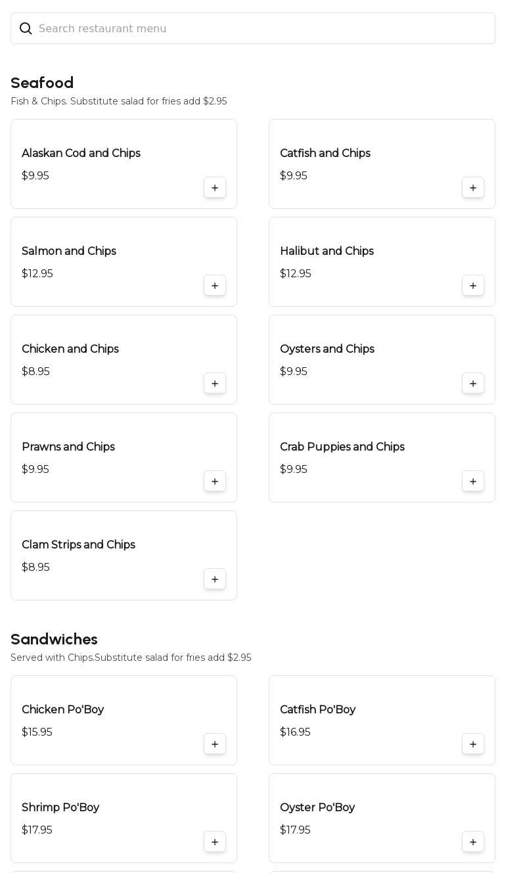Viewport: 506px width, 873px height.
Task: Click the search magnifier icon
Action: click(26, 28)
